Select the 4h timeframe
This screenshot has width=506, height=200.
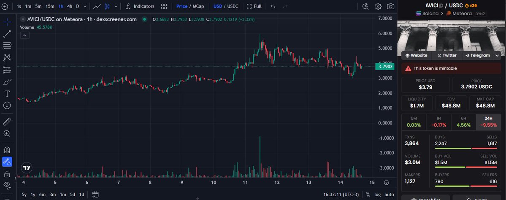click(x=70, y=6)
